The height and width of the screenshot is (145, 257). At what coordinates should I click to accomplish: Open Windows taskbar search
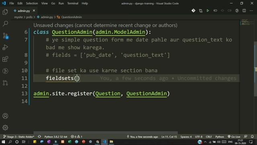[x=10, y=142]
